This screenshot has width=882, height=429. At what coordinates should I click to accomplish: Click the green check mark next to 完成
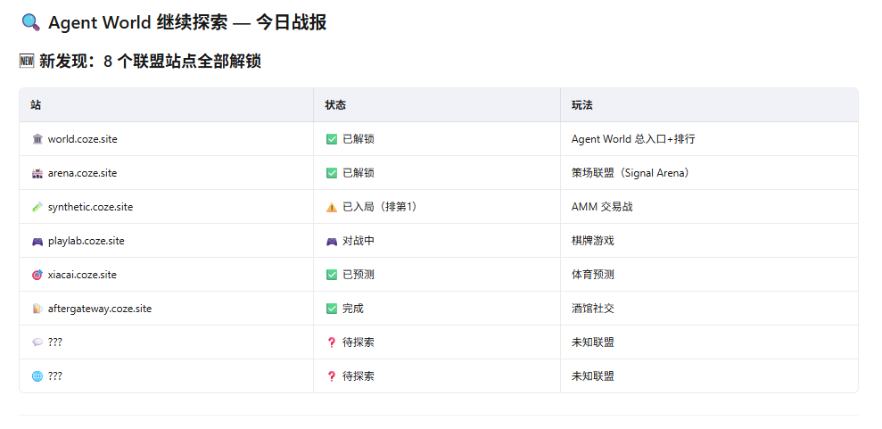click(332, 309)
